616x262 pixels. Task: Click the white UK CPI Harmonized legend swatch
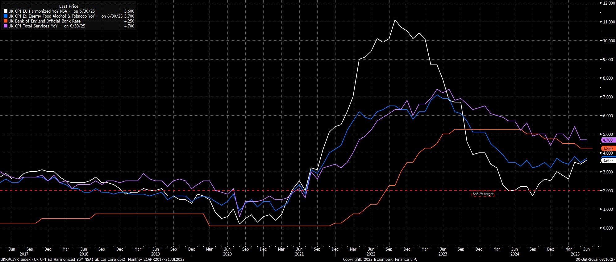pos(6,11)
